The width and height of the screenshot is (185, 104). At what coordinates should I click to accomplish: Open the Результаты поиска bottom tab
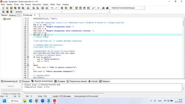click(x=77, y=81)
